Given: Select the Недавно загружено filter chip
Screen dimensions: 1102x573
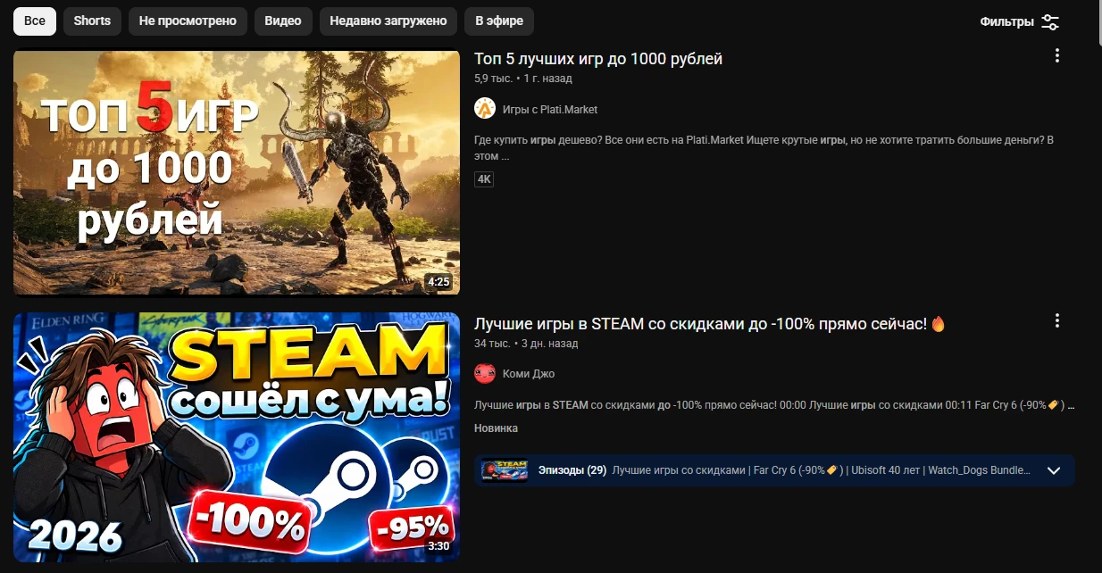Looking at the screenshot, I should 388,21.
